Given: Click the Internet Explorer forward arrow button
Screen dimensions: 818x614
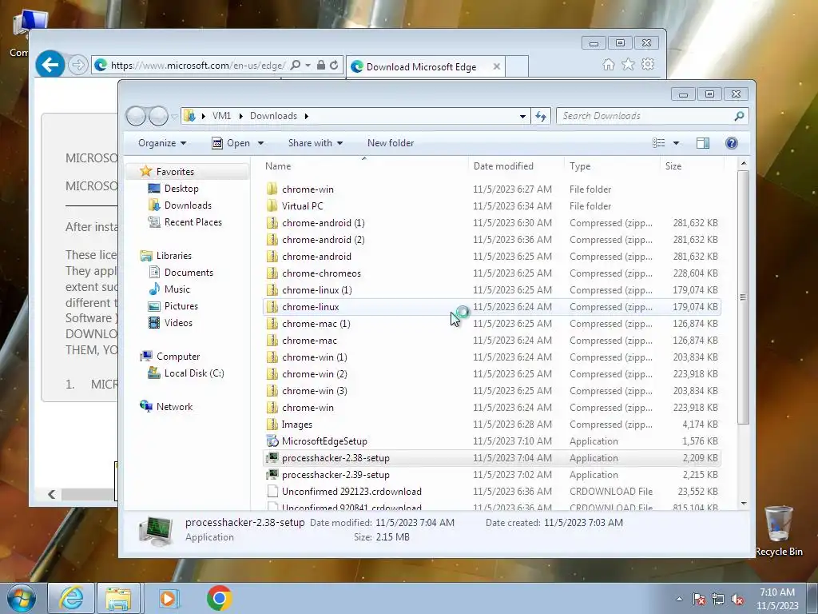Looking at the screenshot, I should [77, 66].
